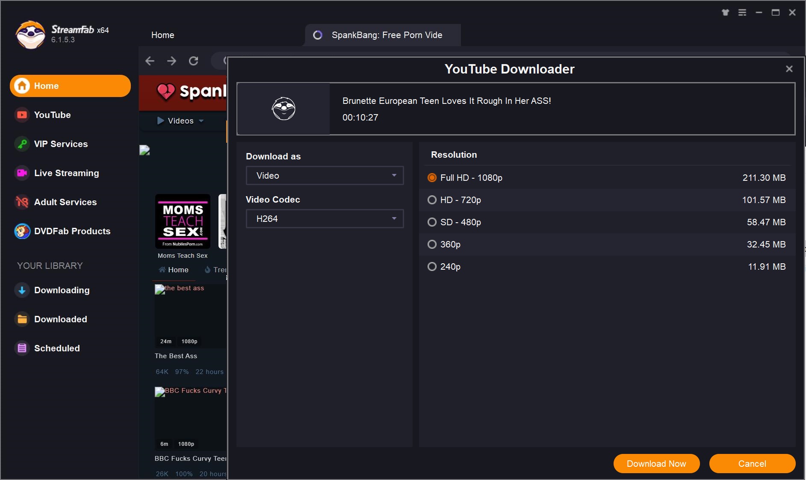This screenshot has width=806, height=480.
Task: Choose the SD - 480p option
Action: [x=432, y=222]
